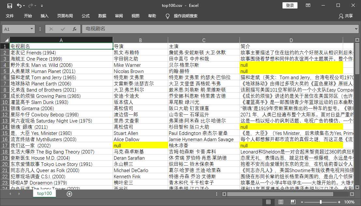
Task: Expand the Name Box dropdown arrow
Action: [x=32, y=29]
